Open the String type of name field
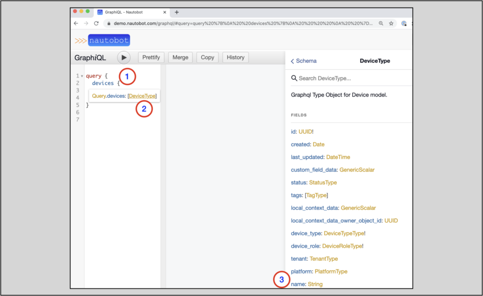Viewport: 483px width, 296px height. (315, 284)
